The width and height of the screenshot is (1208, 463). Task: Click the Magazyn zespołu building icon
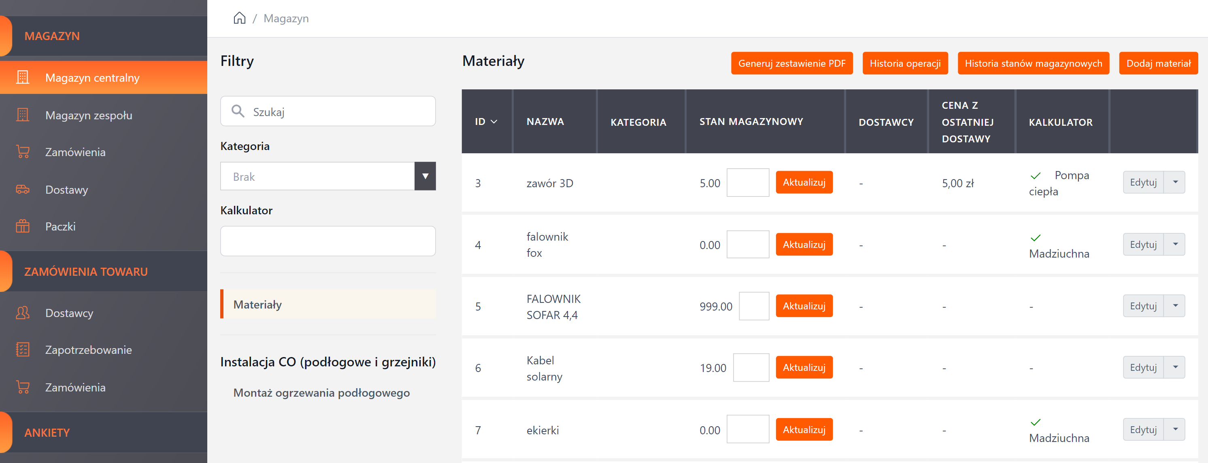pyautogui.click(x=23, y=115)
